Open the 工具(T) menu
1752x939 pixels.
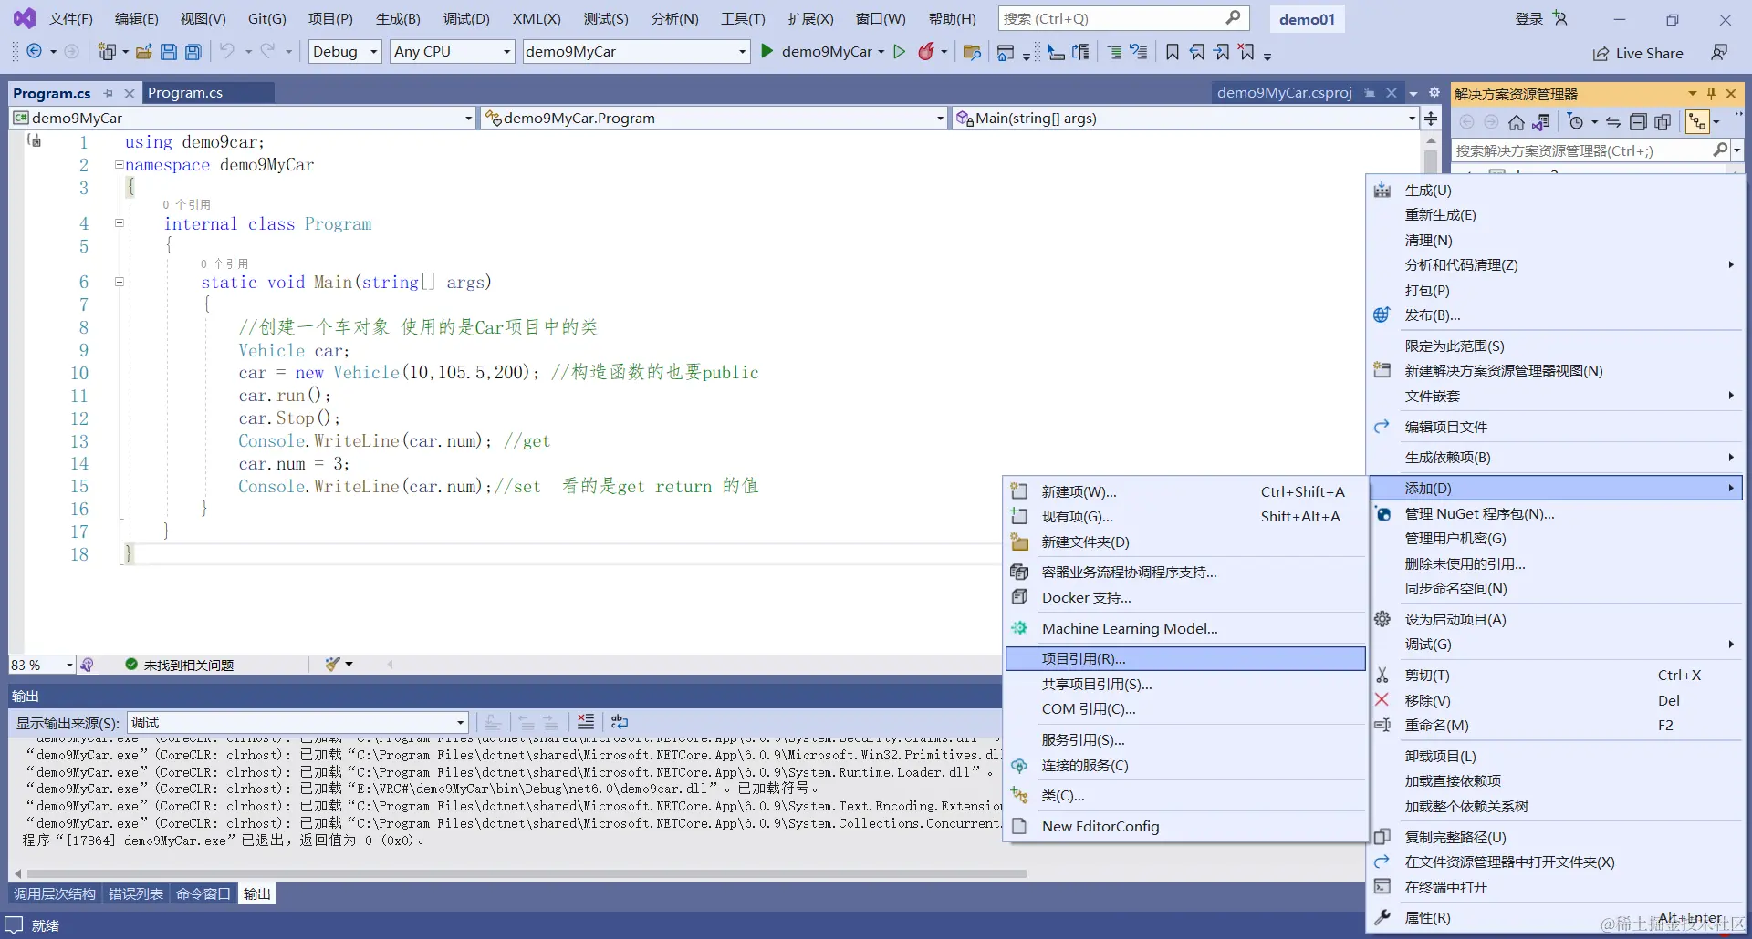743,19
